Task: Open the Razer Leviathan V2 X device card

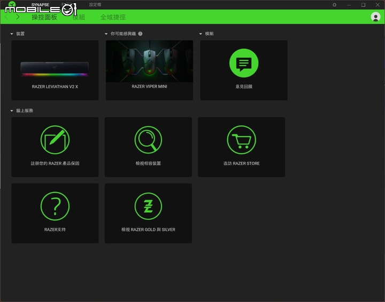Action: [55, 70]
